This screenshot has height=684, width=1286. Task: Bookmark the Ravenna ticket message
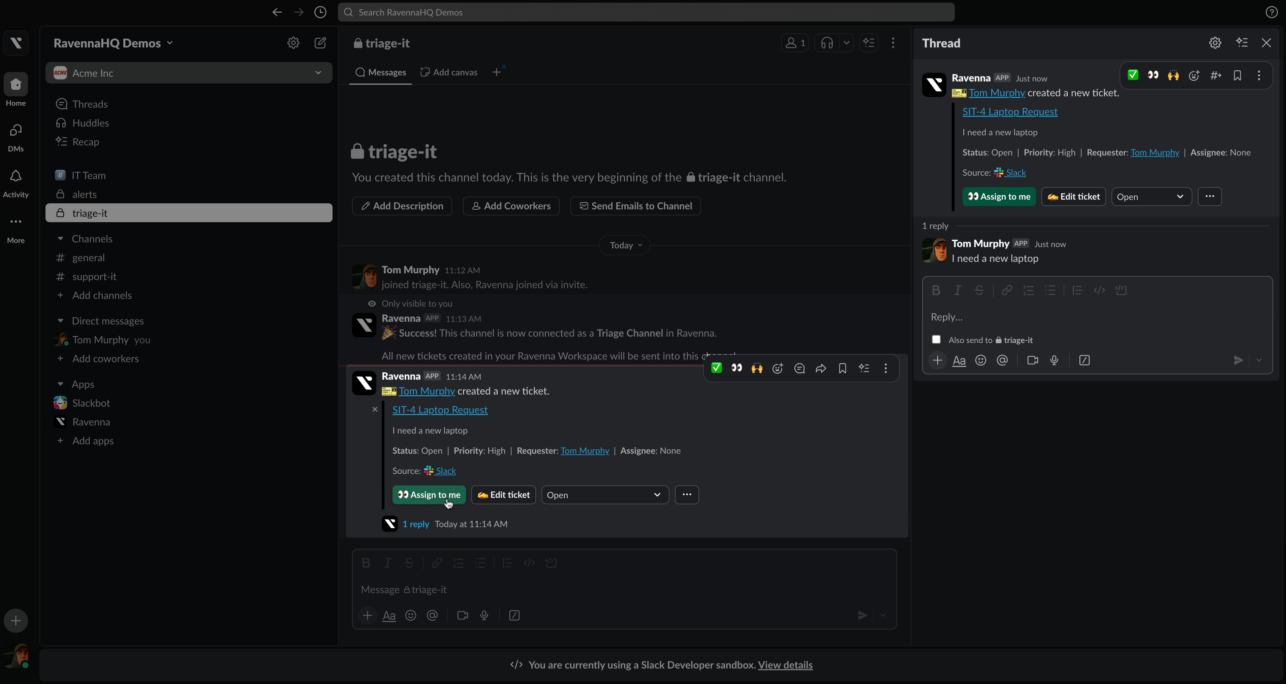point(842,368)
